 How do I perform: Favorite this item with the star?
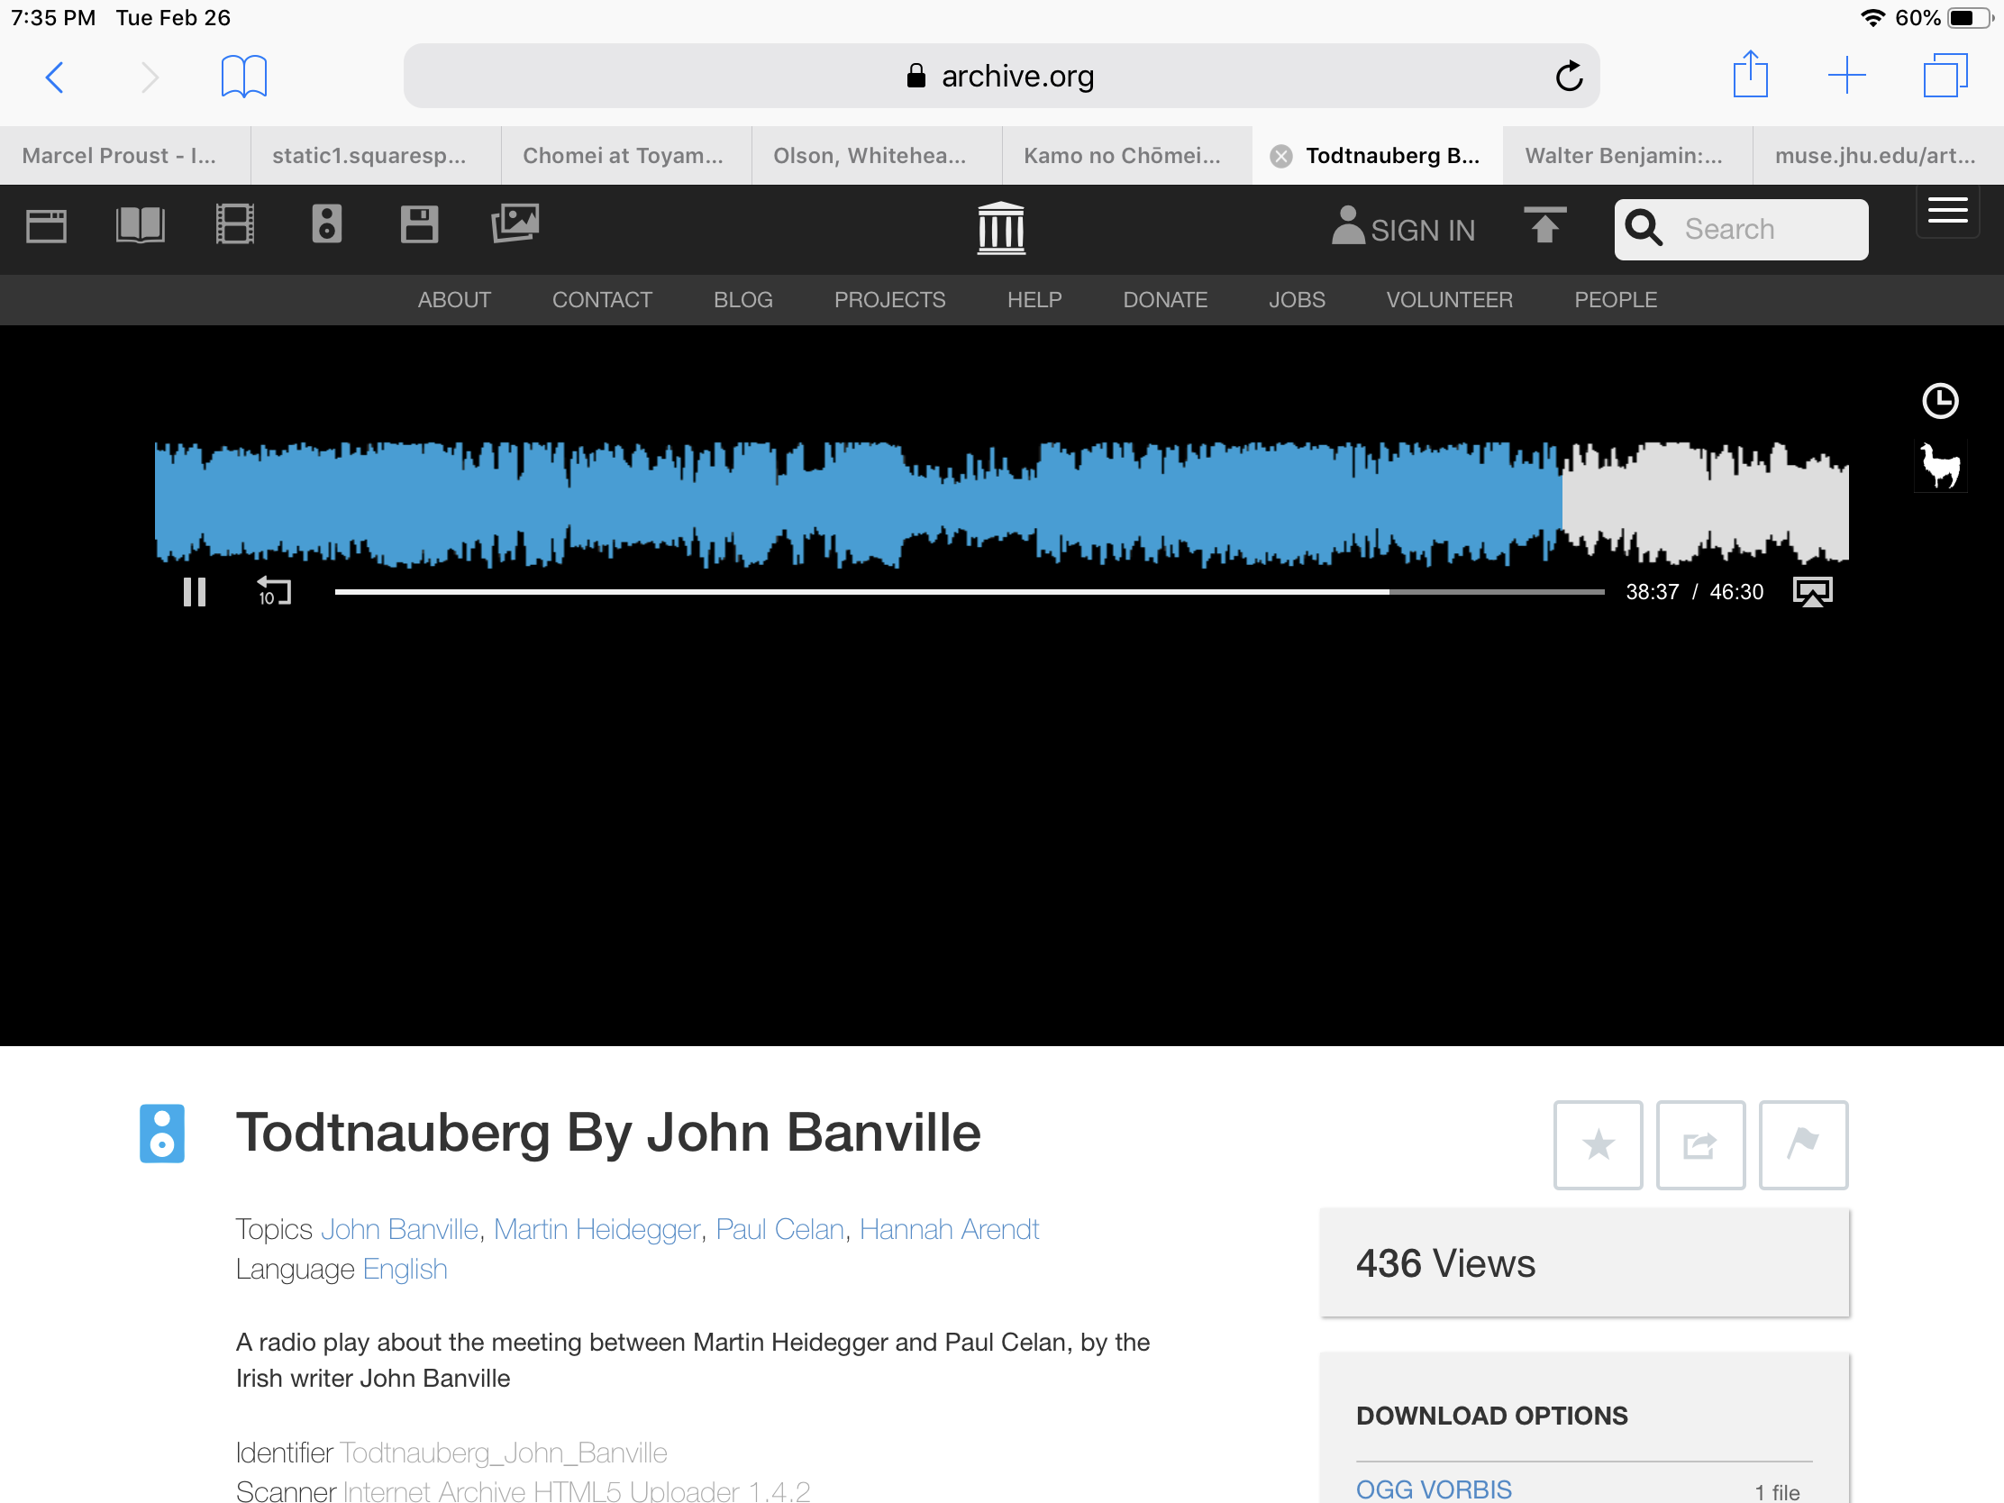coord(1599,1145)
